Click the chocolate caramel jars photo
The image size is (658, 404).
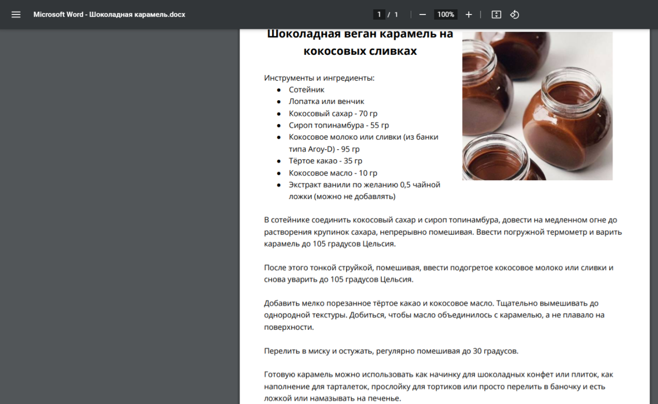[x=537, y=106]
